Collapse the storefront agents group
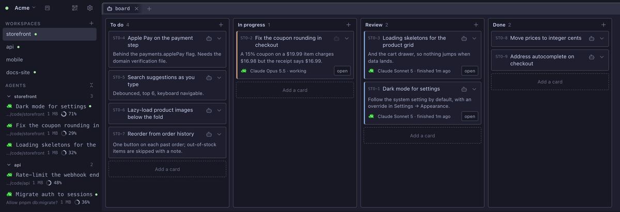 9,96
